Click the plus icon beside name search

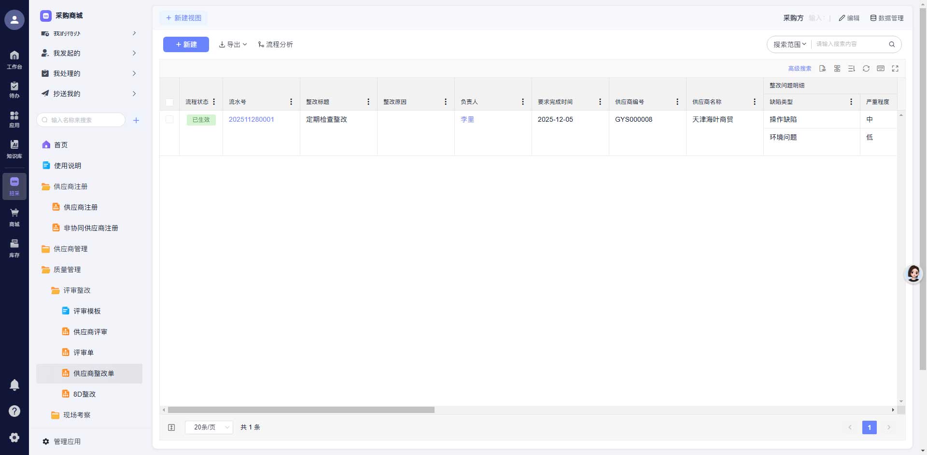pyautogui.click(x=136, y=120)
